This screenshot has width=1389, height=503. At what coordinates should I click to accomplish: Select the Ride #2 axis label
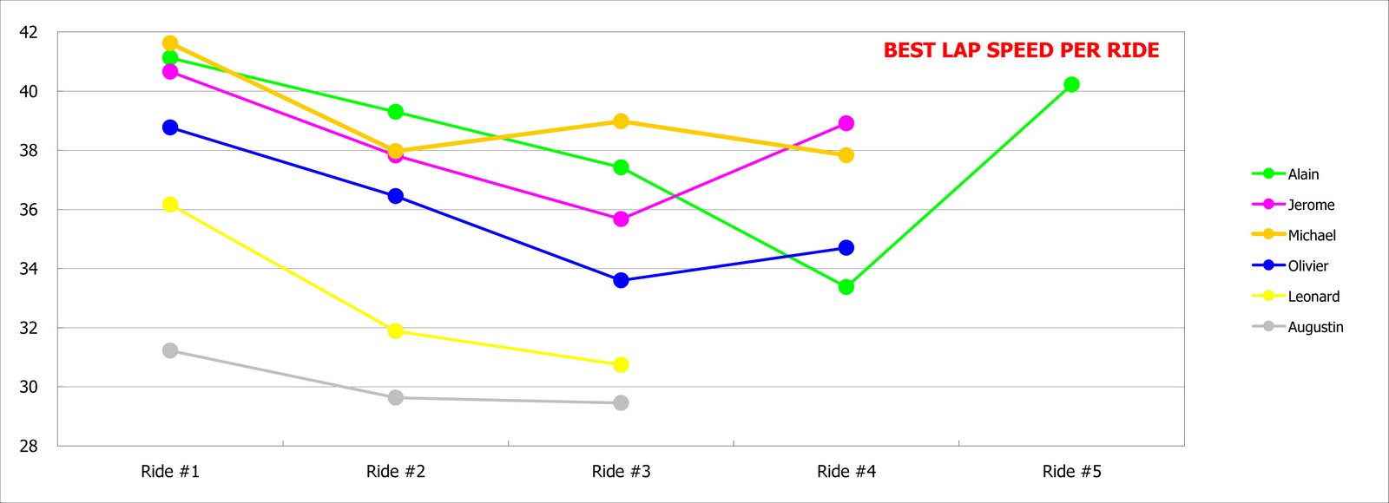pos(396,472)
